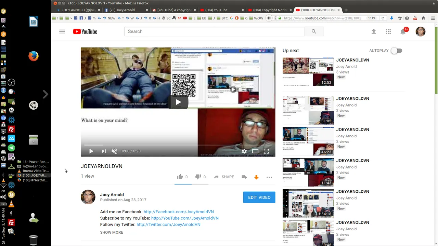
Task: Open the player settings gear
Action: point(244,151)
